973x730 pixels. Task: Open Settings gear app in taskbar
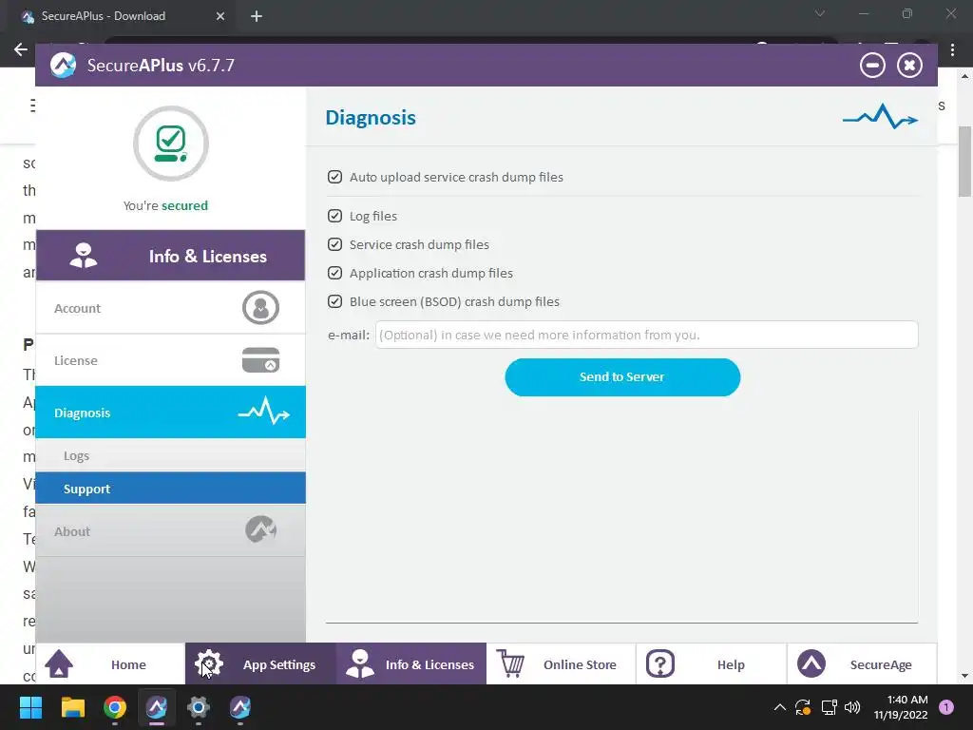pos(199,707)
